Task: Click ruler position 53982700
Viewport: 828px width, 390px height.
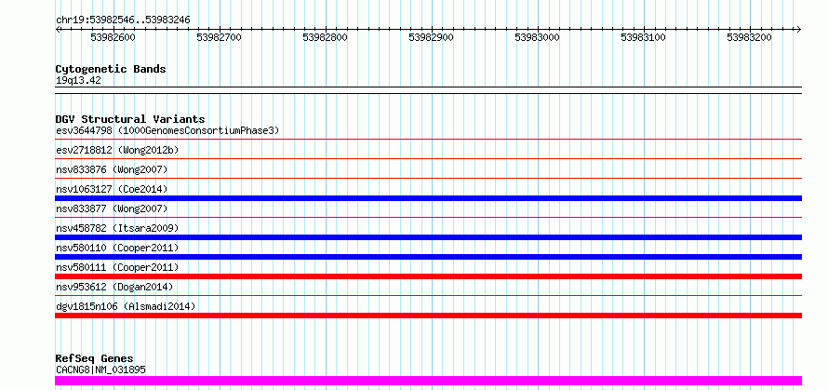Action: pyautogui.click(x=220, y=37)
